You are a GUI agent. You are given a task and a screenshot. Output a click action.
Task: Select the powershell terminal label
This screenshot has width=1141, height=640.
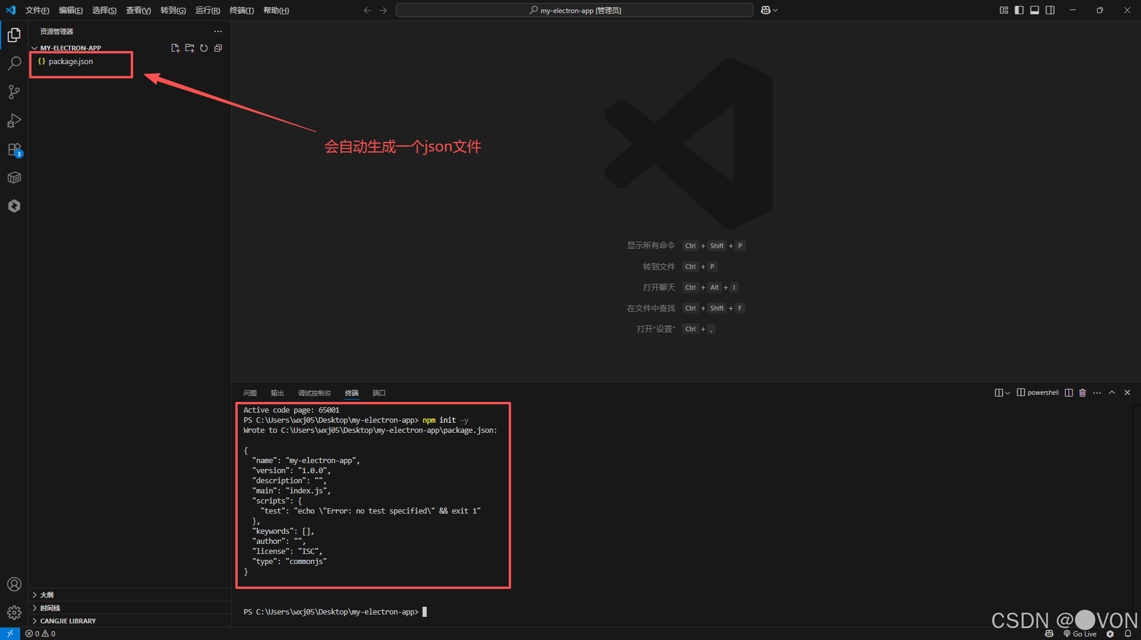pos(1038,392)
